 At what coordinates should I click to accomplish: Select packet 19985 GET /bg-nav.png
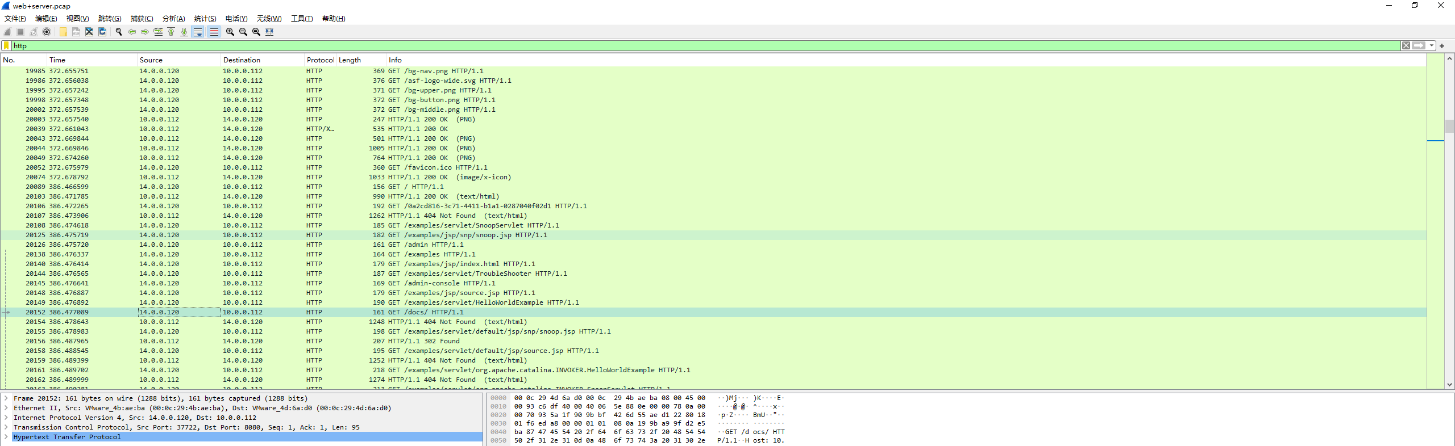point(713,71)
